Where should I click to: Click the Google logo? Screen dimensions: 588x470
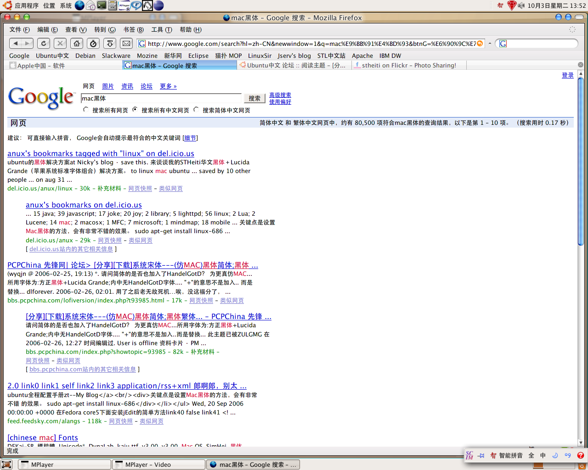tap(41, 98)
